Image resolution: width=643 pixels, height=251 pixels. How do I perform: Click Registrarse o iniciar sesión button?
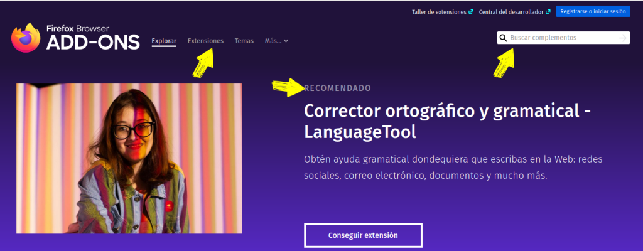click(x=593, y=11)
